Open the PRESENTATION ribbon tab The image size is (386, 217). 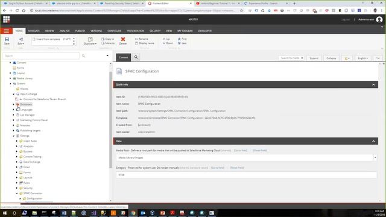tap(135, 31)
